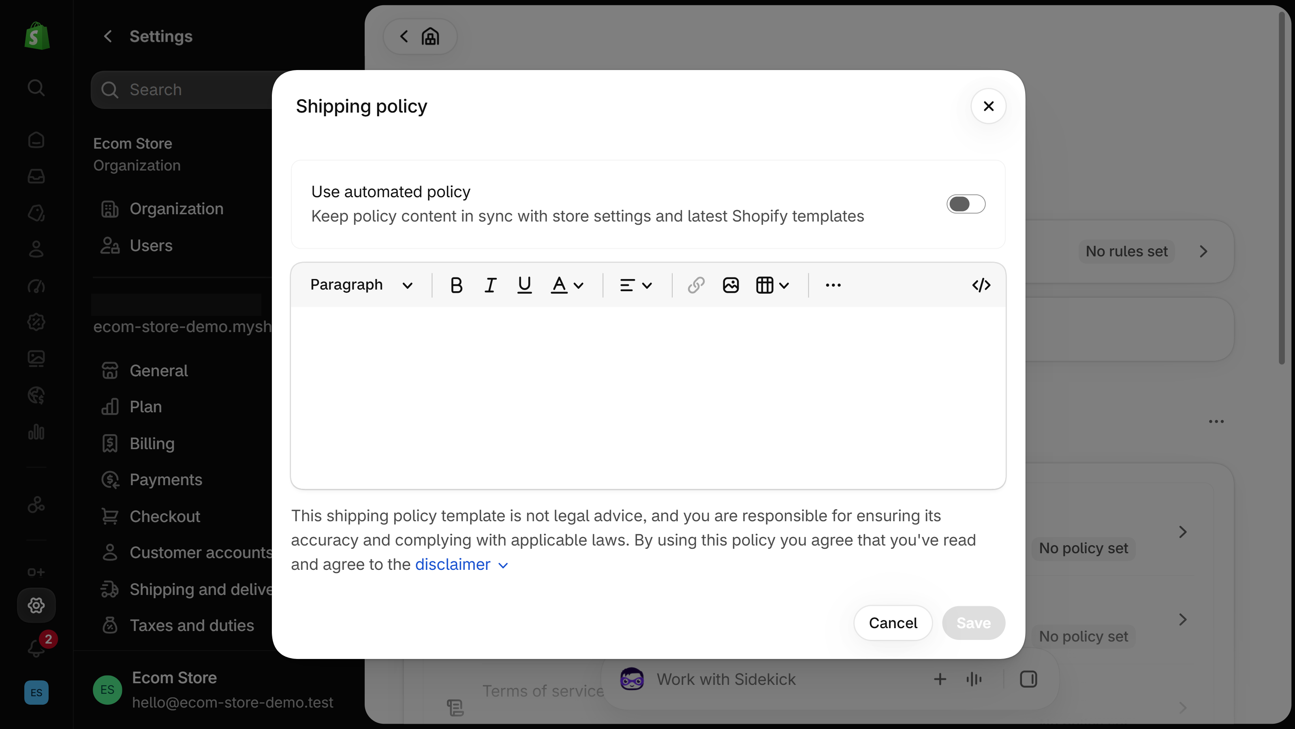Open the search icon in left rail
Viewport: 1295px width, 729px height.
[36, 87]
